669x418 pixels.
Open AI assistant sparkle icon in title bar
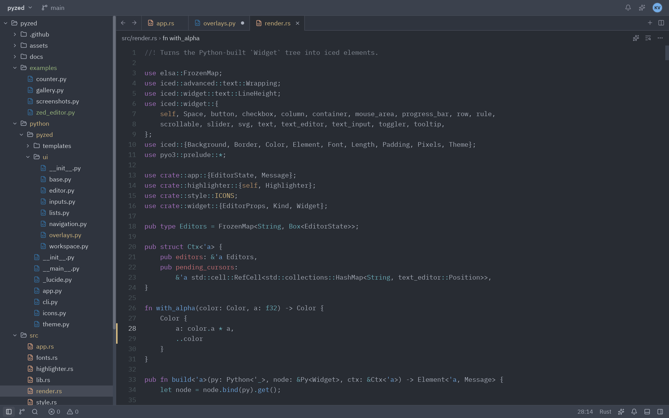tap(642, 8)
